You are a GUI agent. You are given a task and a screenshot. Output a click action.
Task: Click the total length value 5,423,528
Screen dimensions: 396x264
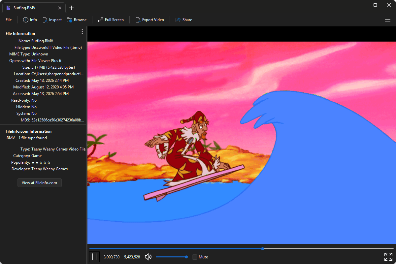coord(132,257)
